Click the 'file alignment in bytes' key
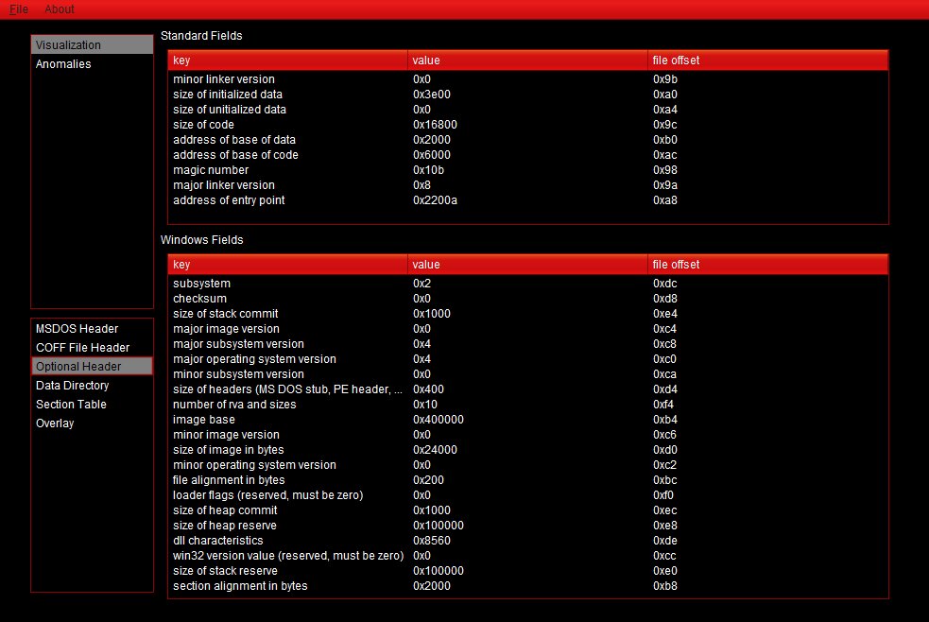This screenshot has width=929, height=622. tap(229, 480)
